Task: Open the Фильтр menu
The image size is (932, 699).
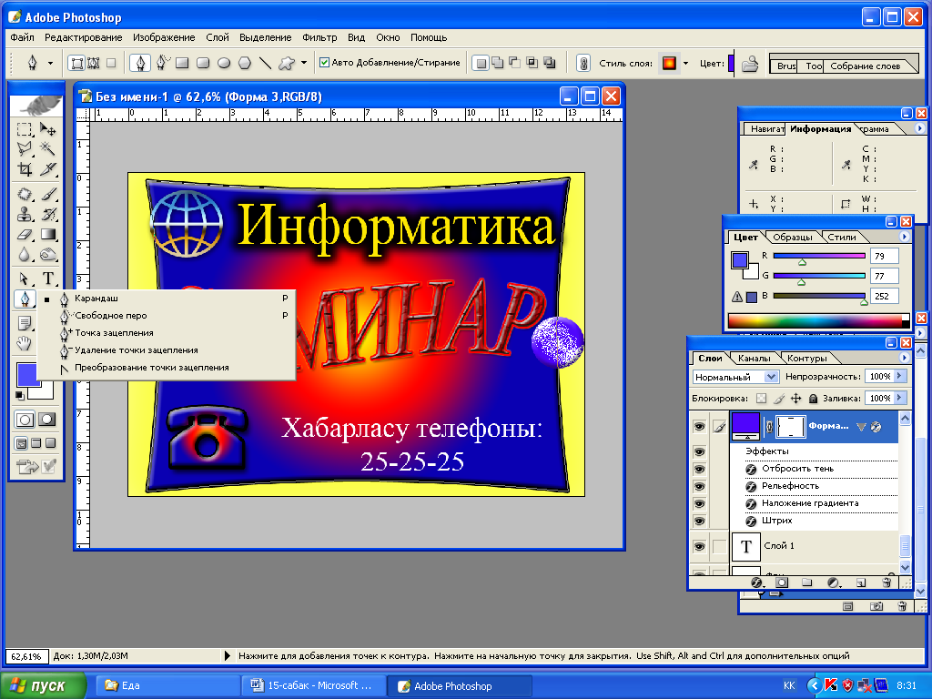Action: pyautogui.click(x=319, y=37)
